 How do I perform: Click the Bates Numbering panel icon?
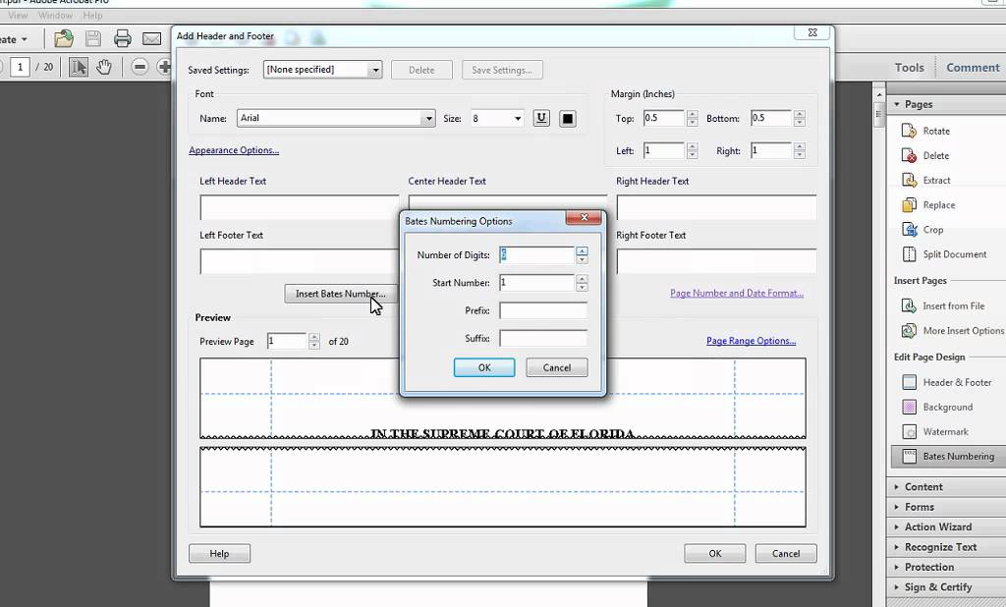tap(909, 456)
